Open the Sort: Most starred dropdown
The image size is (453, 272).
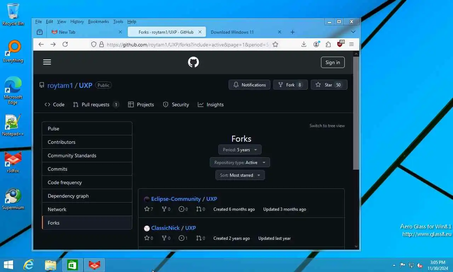tap(240, 175)
